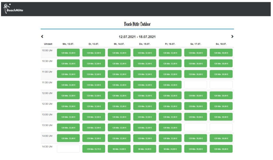Book Thursday 15.07. 13:00 Uhr slot
Image resolution: width=273 pixels, height=160 pixels.
coord(144,117)
